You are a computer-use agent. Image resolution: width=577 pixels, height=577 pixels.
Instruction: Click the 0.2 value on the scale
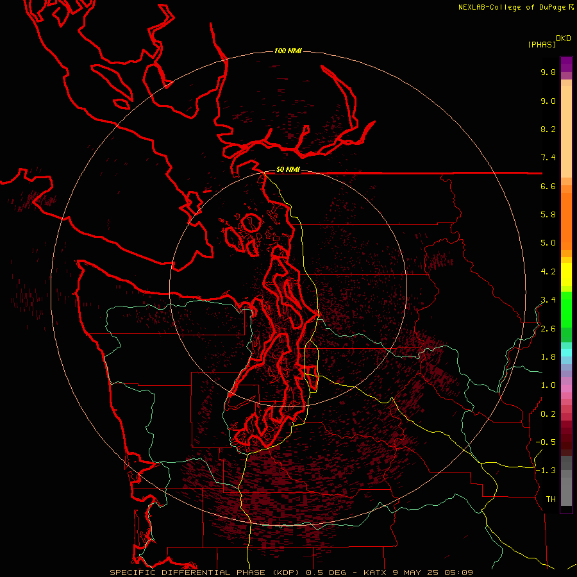(548, 414)
